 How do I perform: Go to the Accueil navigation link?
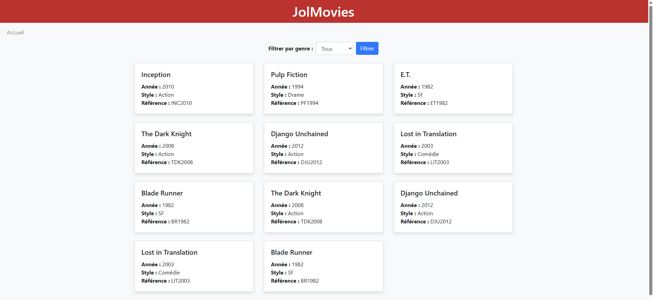(15, 33)
